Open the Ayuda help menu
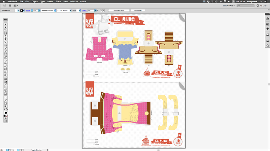 coord(83,1)
